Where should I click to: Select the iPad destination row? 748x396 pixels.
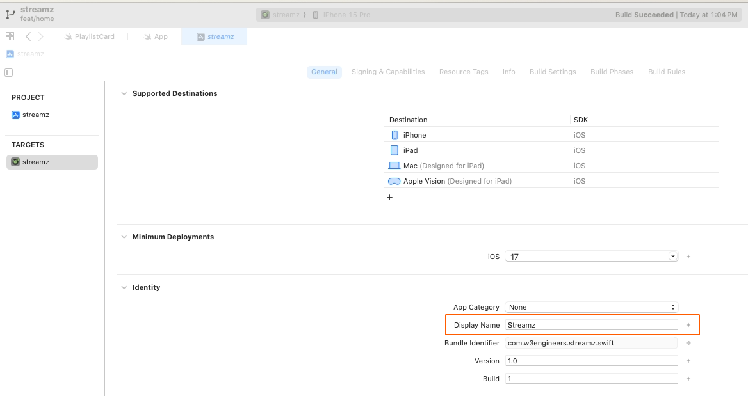[x=551, y=150]
